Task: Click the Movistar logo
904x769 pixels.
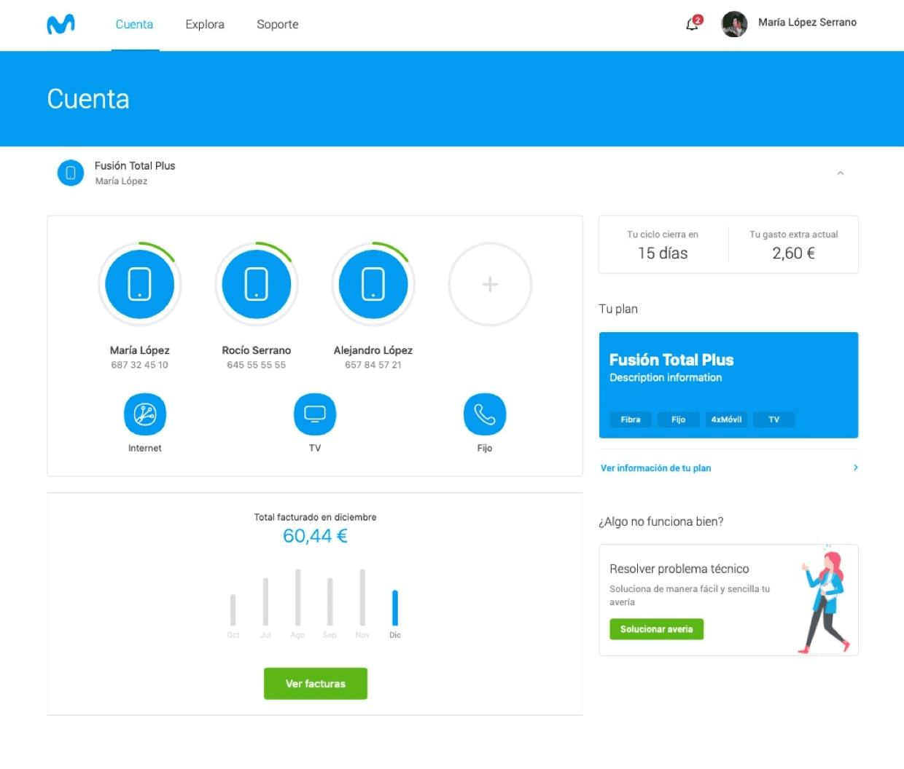Action: point(61,24)
